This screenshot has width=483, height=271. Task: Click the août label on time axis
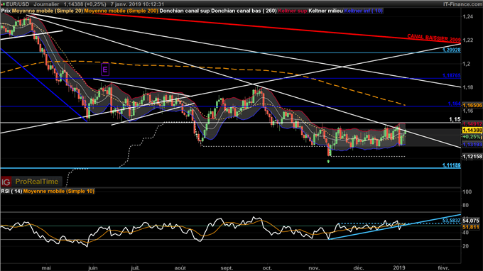(x=180, y=268)
